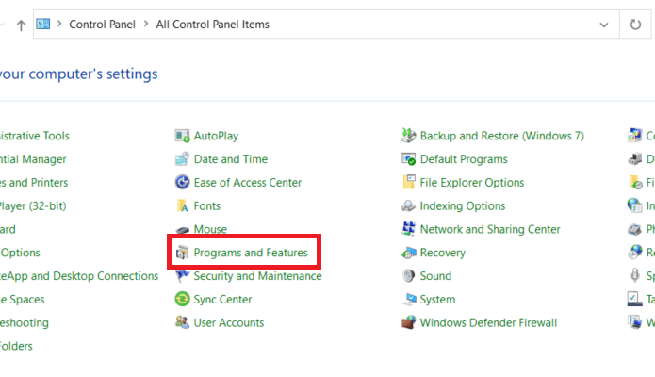Click the Backup and Restore icon
This screenshot has width=655, height=377.
(x=408, y=136)
